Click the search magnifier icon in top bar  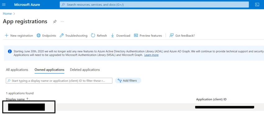[x=63, y=5]
